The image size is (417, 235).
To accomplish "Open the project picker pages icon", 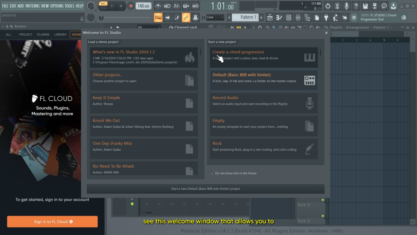I will [317, 18].
